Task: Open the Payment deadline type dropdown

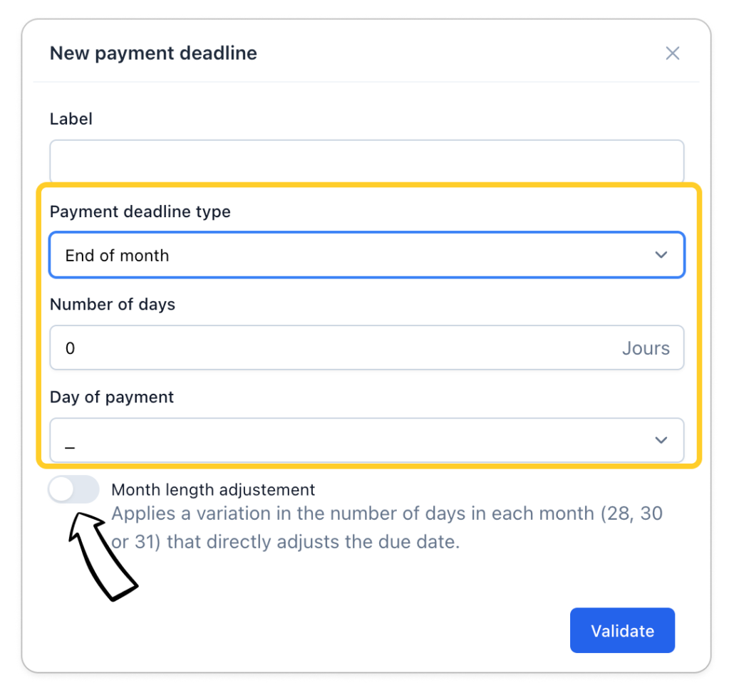Action: 366,255
